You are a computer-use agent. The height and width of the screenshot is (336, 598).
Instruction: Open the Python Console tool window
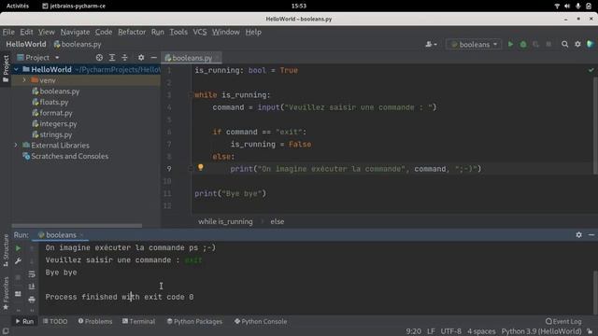tap(261, 321)
